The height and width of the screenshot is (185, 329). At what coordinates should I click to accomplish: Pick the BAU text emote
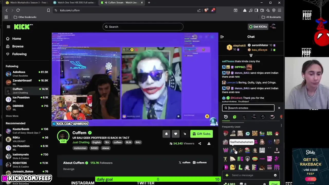point(262,150)
